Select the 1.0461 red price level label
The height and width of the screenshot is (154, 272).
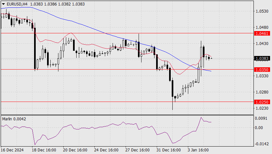pos(262,33)
